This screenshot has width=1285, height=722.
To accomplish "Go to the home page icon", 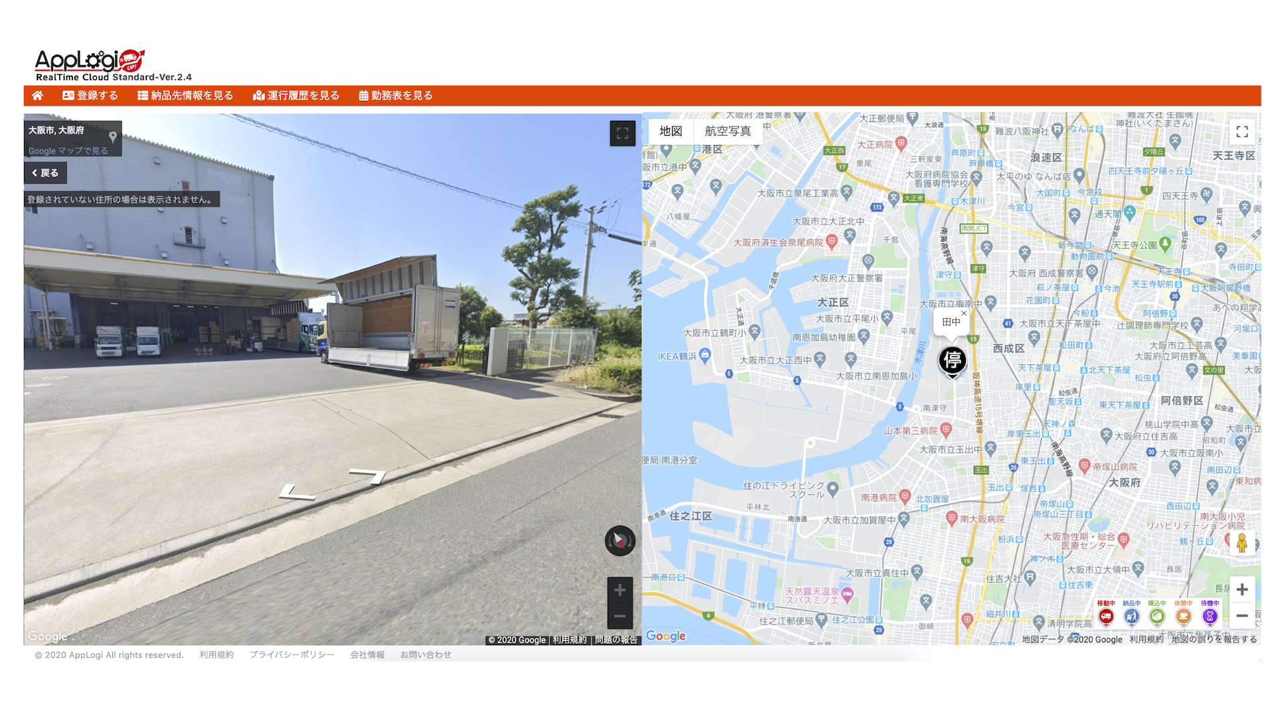I will (37, 96).
